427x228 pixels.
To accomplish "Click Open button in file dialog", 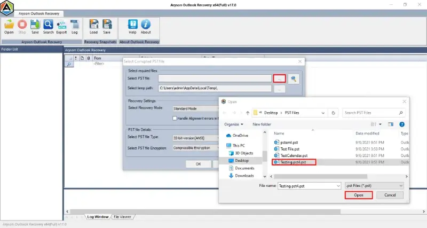I will (359, 195).
